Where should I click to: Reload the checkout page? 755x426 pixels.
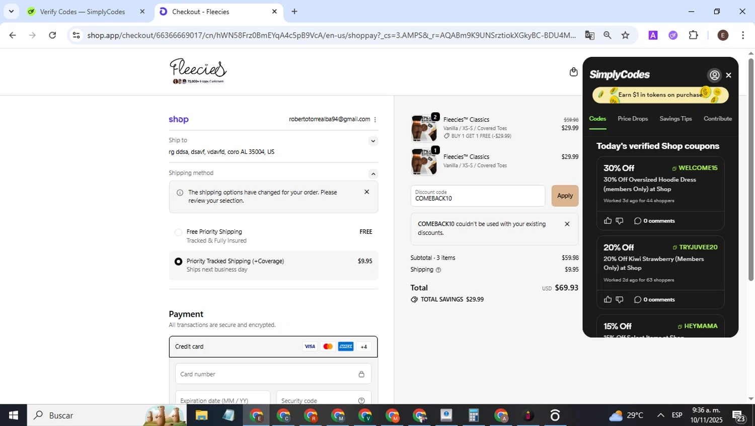tap(52, 35)
